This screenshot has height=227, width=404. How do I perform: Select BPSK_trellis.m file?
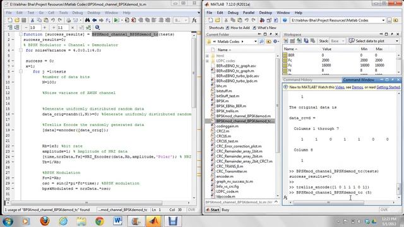[227, 111]
